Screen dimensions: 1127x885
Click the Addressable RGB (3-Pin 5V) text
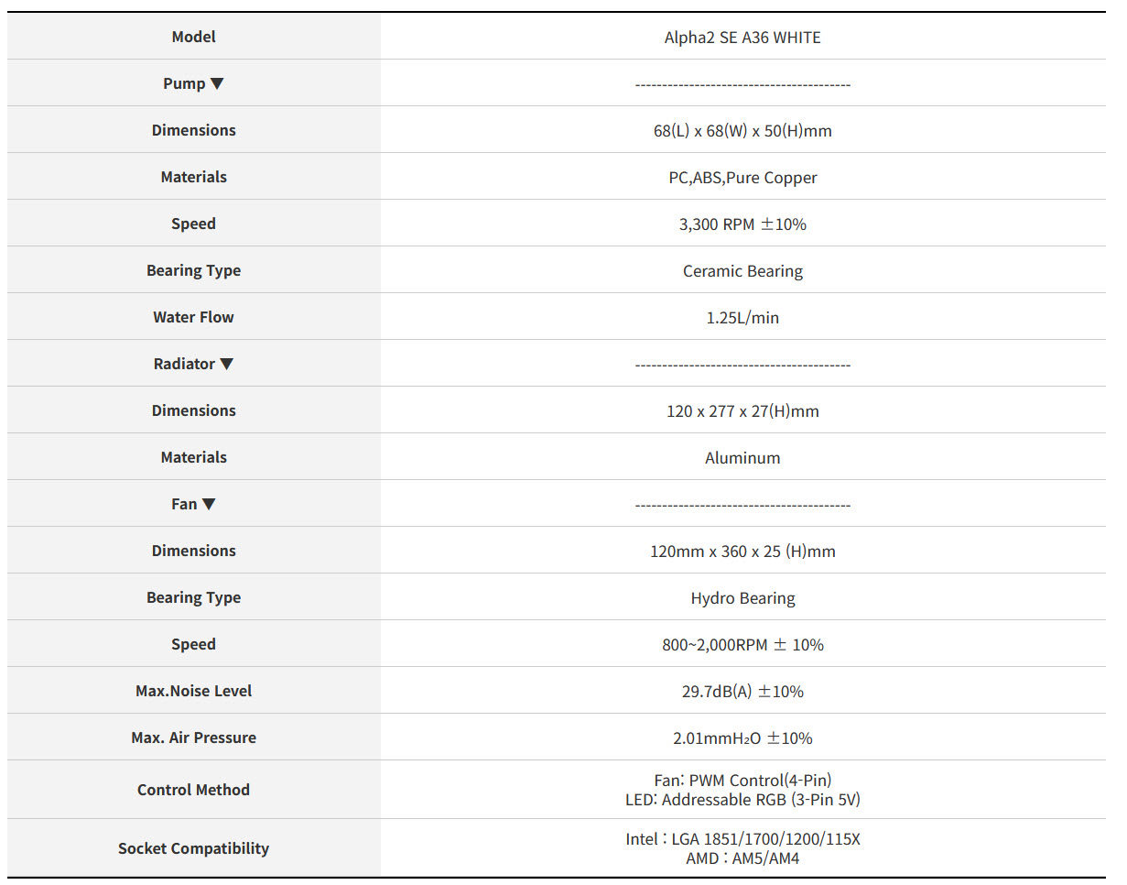coord(760,800)
